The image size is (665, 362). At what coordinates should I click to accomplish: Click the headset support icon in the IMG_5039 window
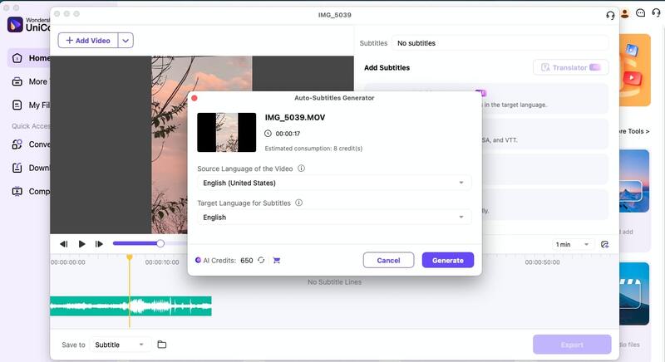(610, 15)
